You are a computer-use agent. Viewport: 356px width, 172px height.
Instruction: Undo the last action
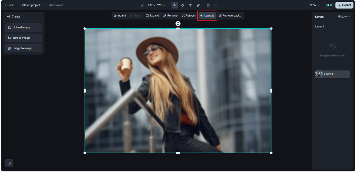pos(208,5)
